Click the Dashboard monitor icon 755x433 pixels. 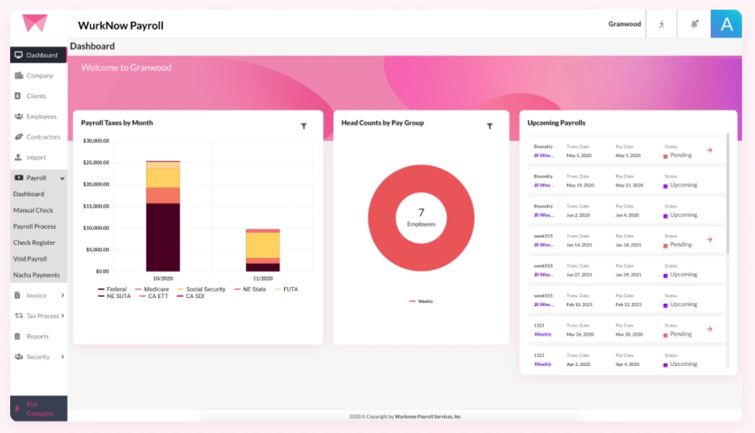click(19, 55)
